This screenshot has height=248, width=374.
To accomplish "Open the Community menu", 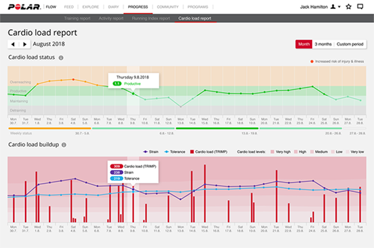I will [x=167, y=6].
